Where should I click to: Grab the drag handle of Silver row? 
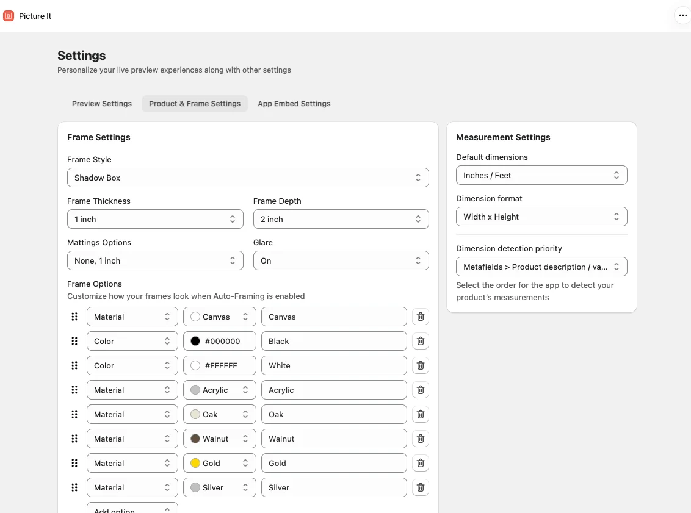[74, 487]
